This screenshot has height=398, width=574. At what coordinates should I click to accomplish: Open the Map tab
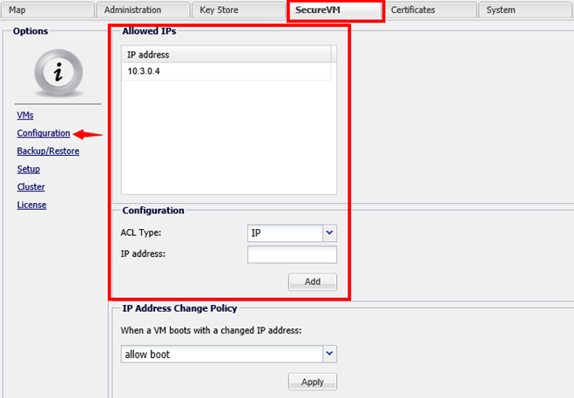point(45,10)
